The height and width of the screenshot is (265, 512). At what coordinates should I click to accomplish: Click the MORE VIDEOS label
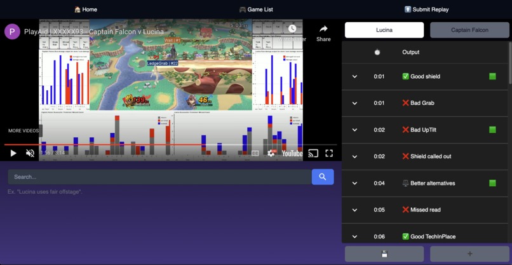click(x=23, y=131)
